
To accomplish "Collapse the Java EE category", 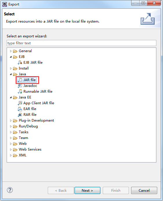I will (x=11, y=97).
